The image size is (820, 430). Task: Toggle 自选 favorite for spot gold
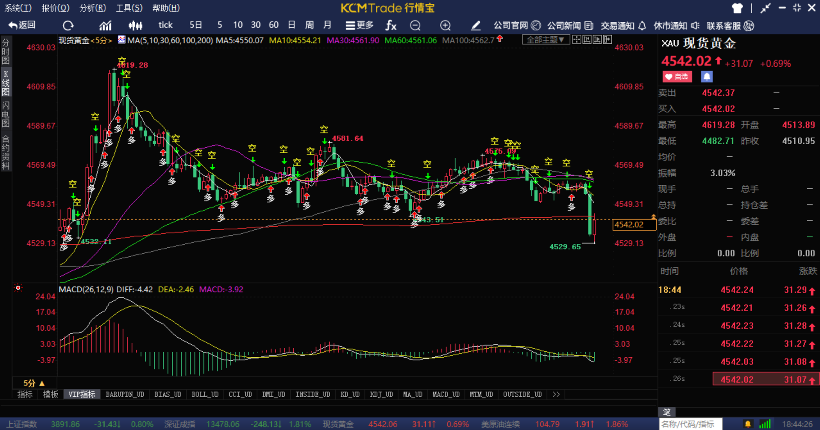point(677,77)
